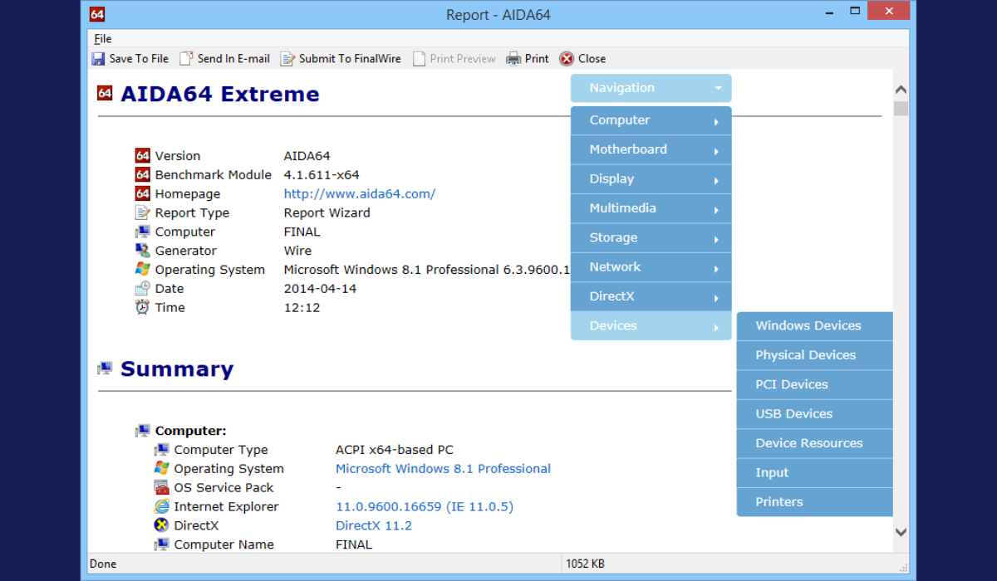The image size is (997, 581).
Task: Expand the Storage navigation submenu
Action: [651, 237]
